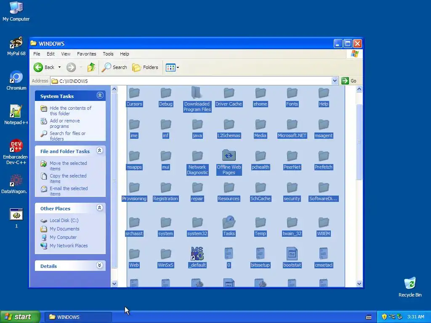The image size is (431, 323).
Task: Open Back button history dropdown arrow
Action: pos(59,67)
